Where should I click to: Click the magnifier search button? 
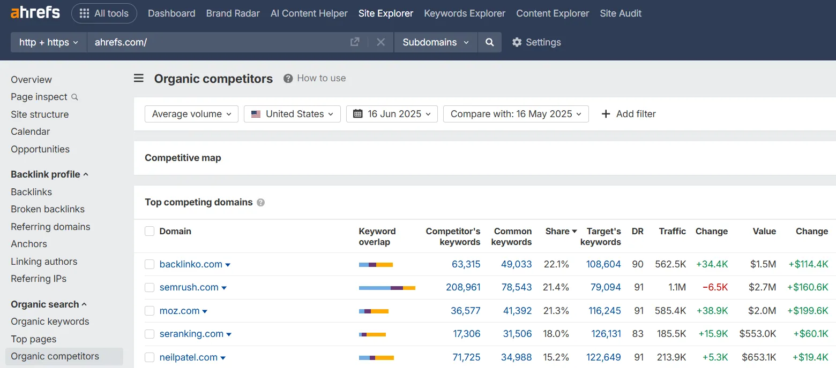489,42
